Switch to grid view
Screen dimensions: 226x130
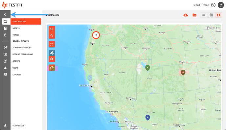[211, 15]
